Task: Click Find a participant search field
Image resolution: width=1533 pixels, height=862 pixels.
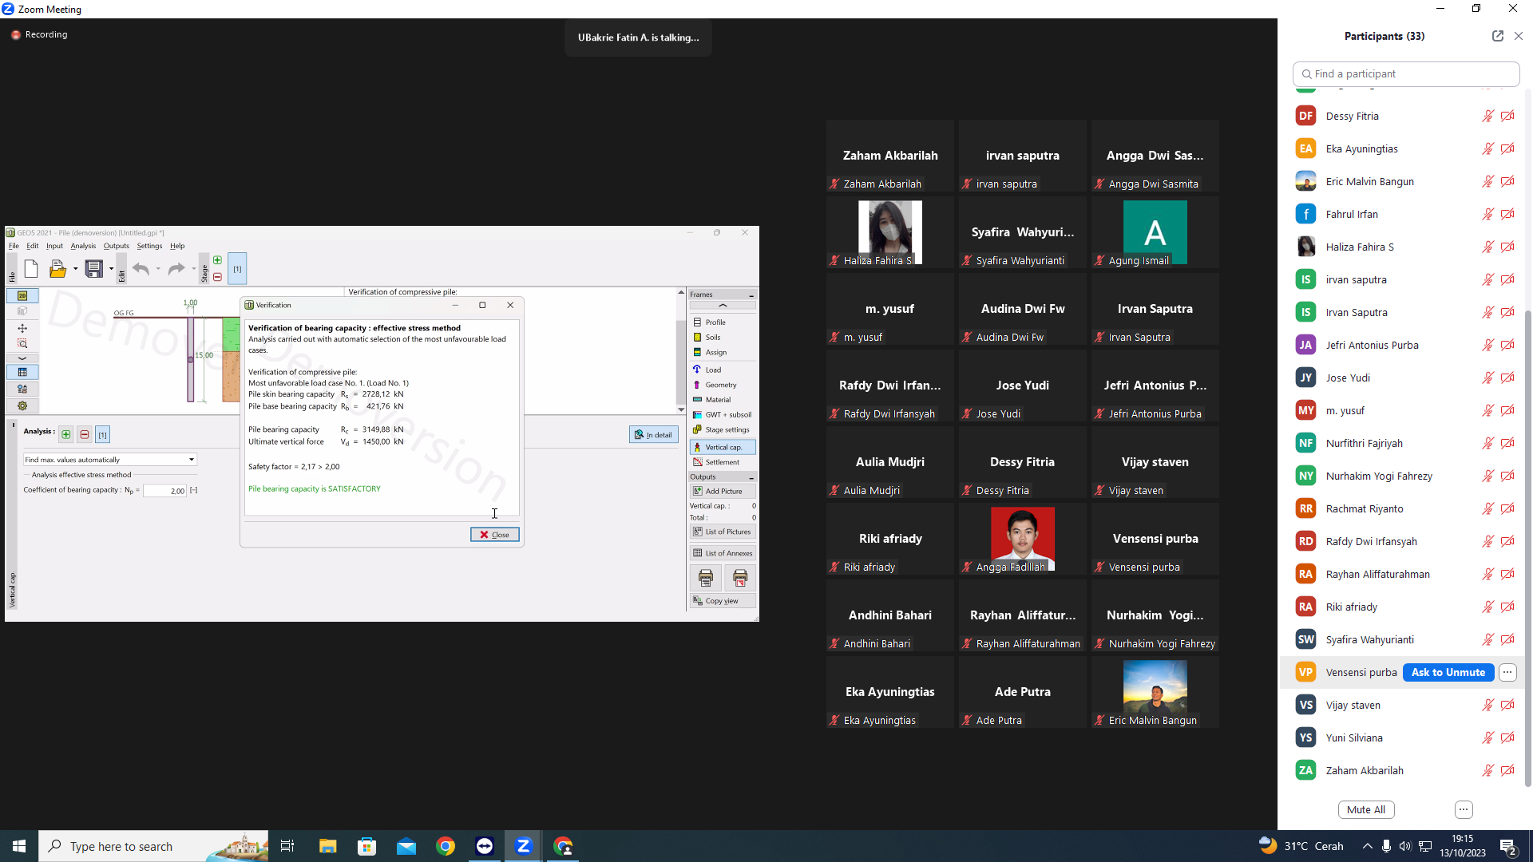Action: [x=1406, y=74]
